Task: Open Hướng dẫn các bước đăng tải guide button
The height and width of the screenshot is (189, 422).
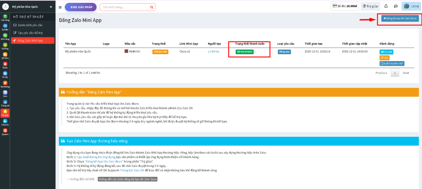Action: point(128,179)
